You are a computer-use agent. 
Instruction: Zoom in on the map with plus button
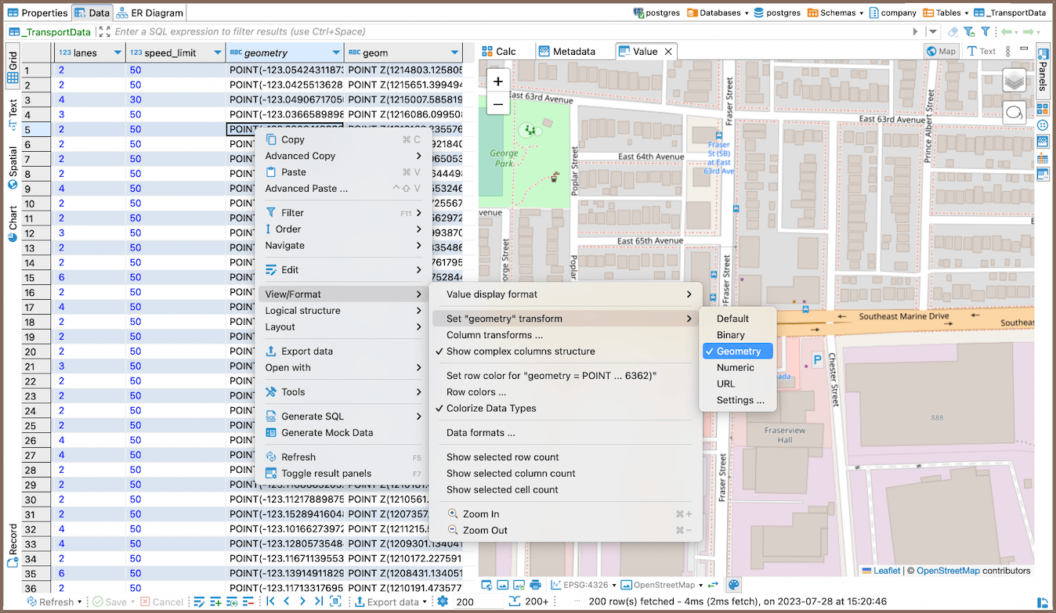point(497,81)
